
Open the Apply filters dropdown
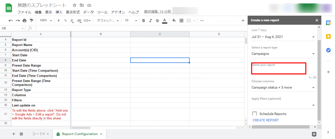284,105
